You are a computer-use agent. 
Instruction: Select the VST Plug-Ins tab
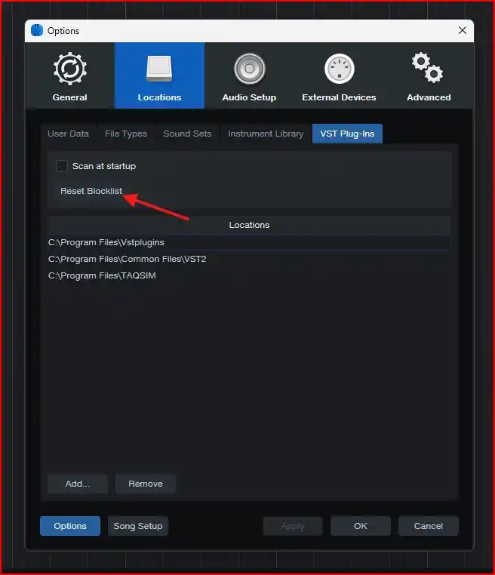(347, 134)
